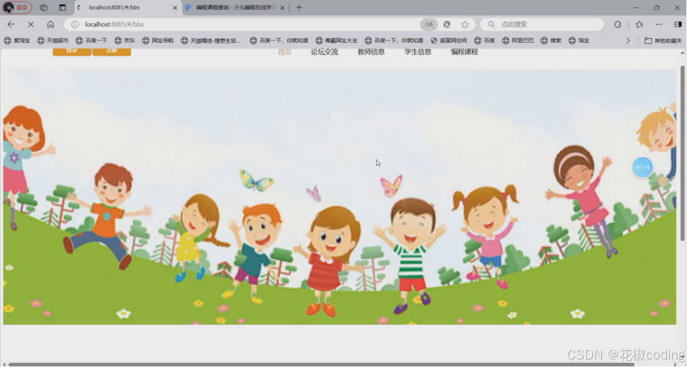Image resolution: width=687 pixels, height=367 pixels.
Task: Click the browser home icon
Action: coord(52,24)
